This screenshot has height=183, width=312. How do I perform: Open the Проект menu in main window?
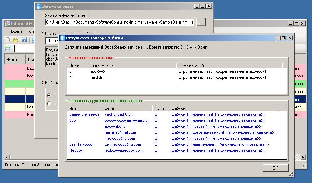(x=16, y=31)
